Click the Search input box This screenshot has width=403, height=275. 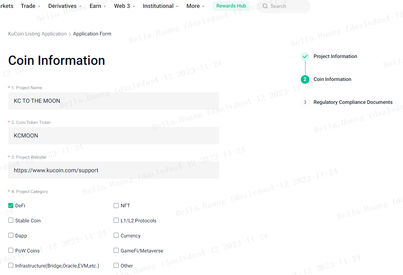click(284, 6)
